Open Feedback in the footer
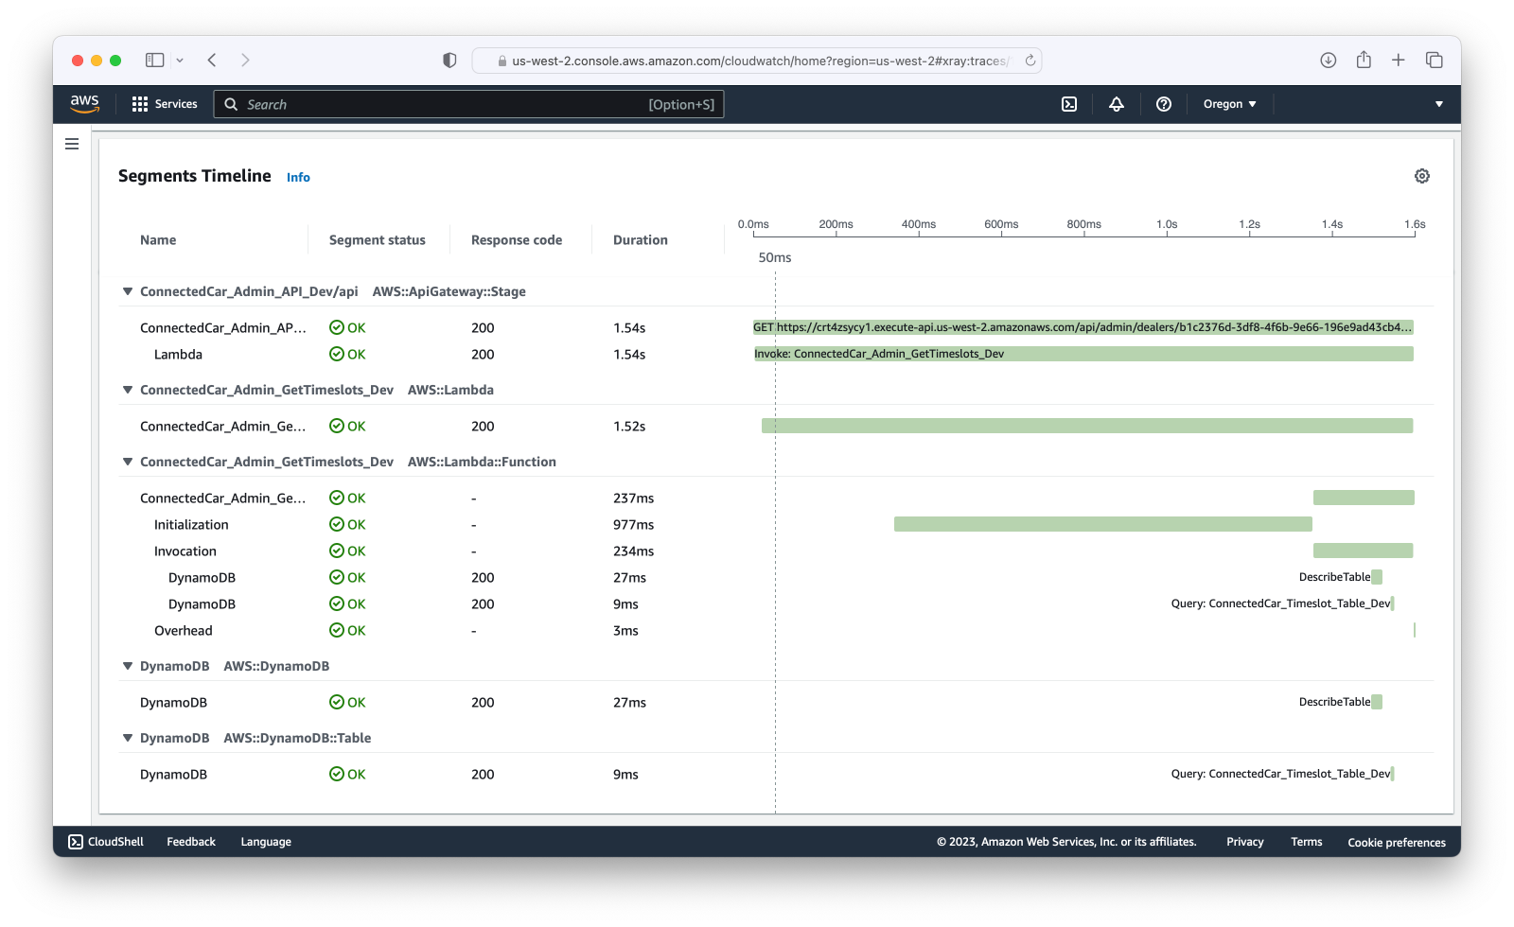 [x=191, y=842]
